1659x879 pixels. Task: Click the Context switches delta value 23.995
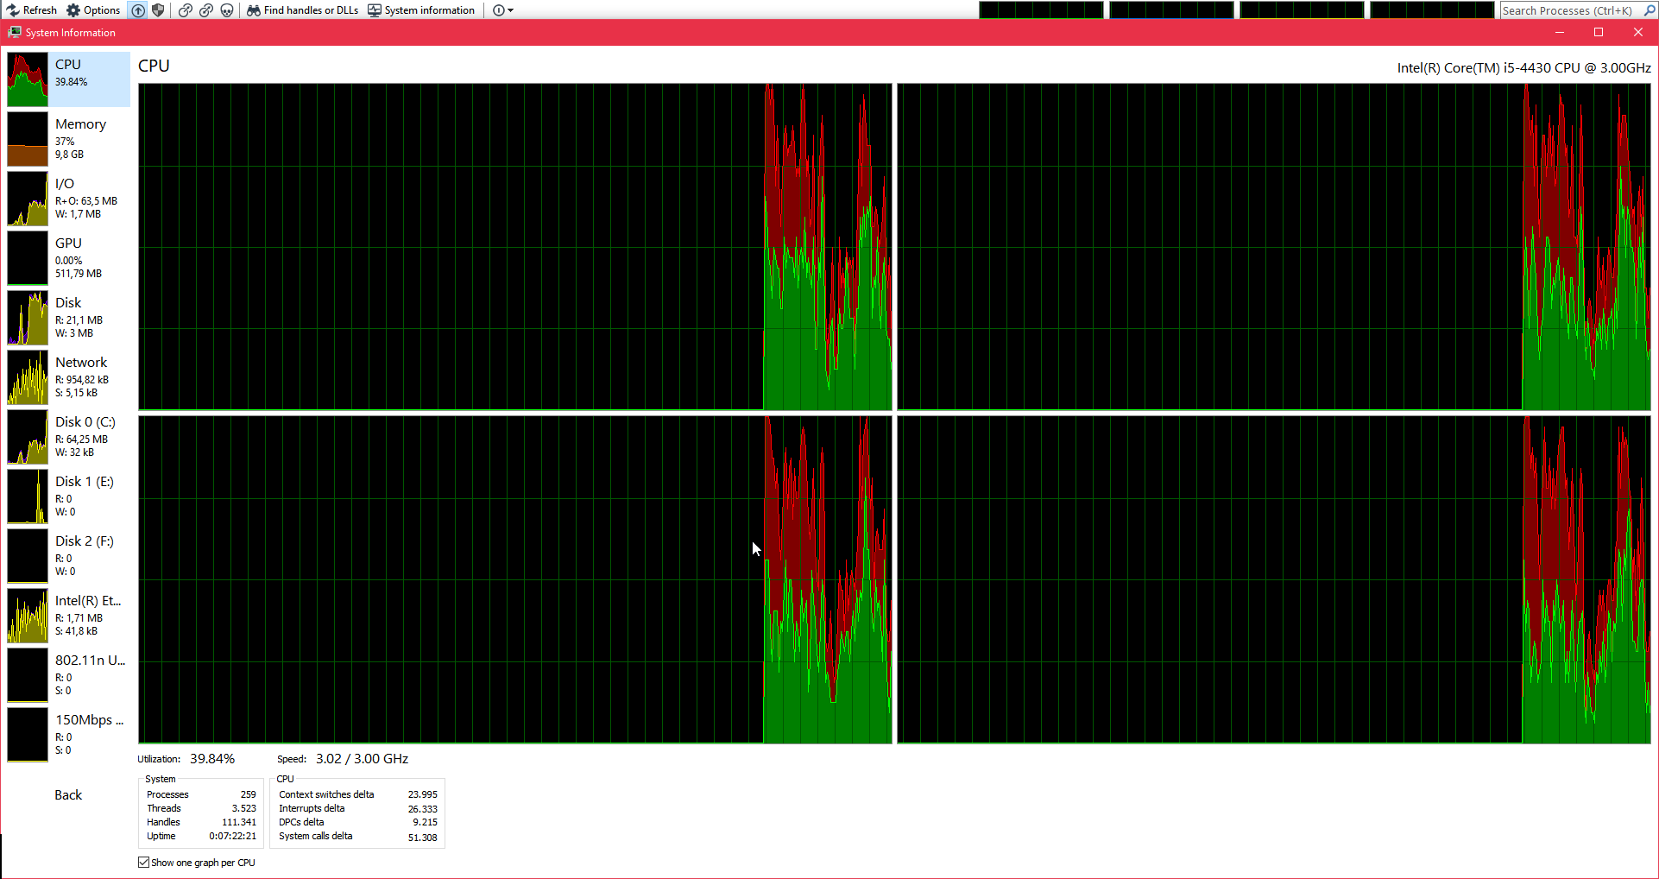423,794
